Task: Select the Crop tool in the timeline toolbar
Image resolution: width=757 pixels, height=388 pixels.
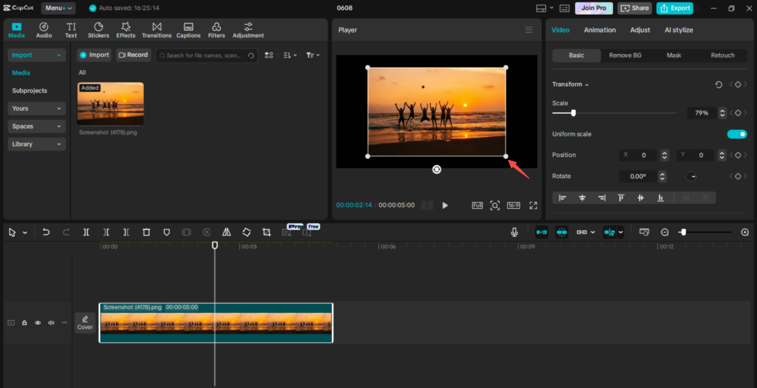Action: click(x=267, y=232)
